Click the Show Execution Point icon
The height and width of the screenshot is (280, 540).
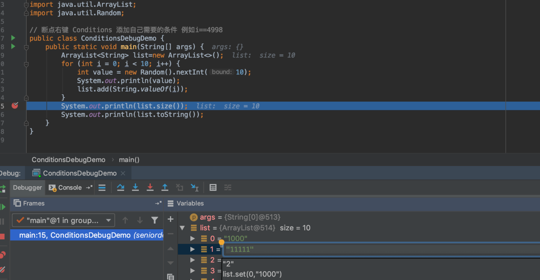(x=102, y=188)
